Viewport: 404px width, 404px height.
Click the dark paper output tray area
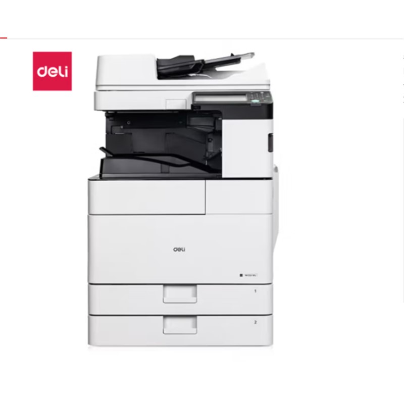pos(161,144)
